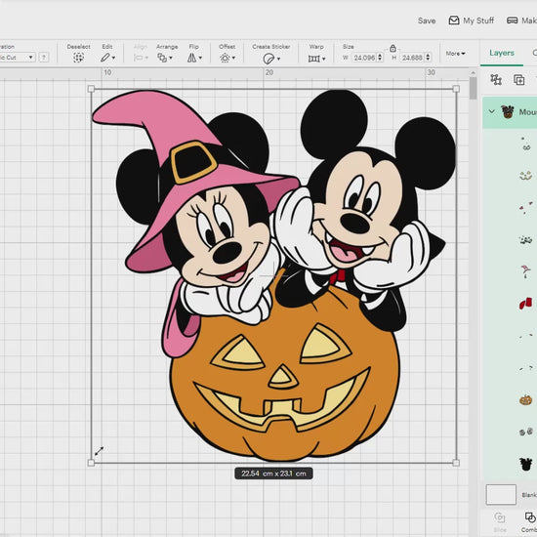Select the eyes layer thumbnail
Viewport: 537px width, 537px height.
pos(526,145)
